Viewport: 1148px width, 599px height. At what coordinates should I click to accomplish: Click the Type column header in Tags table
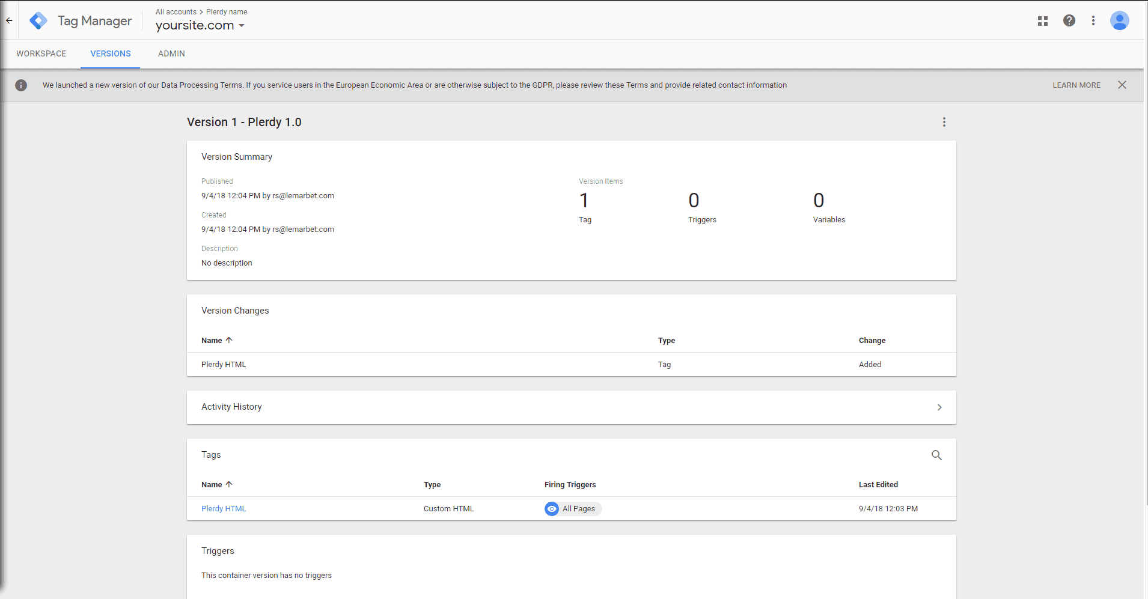pyautogui.click(x=432, y=485)
